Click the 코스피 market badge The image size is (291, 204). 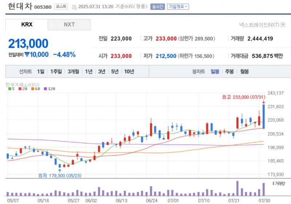click(x=60, y=7)
